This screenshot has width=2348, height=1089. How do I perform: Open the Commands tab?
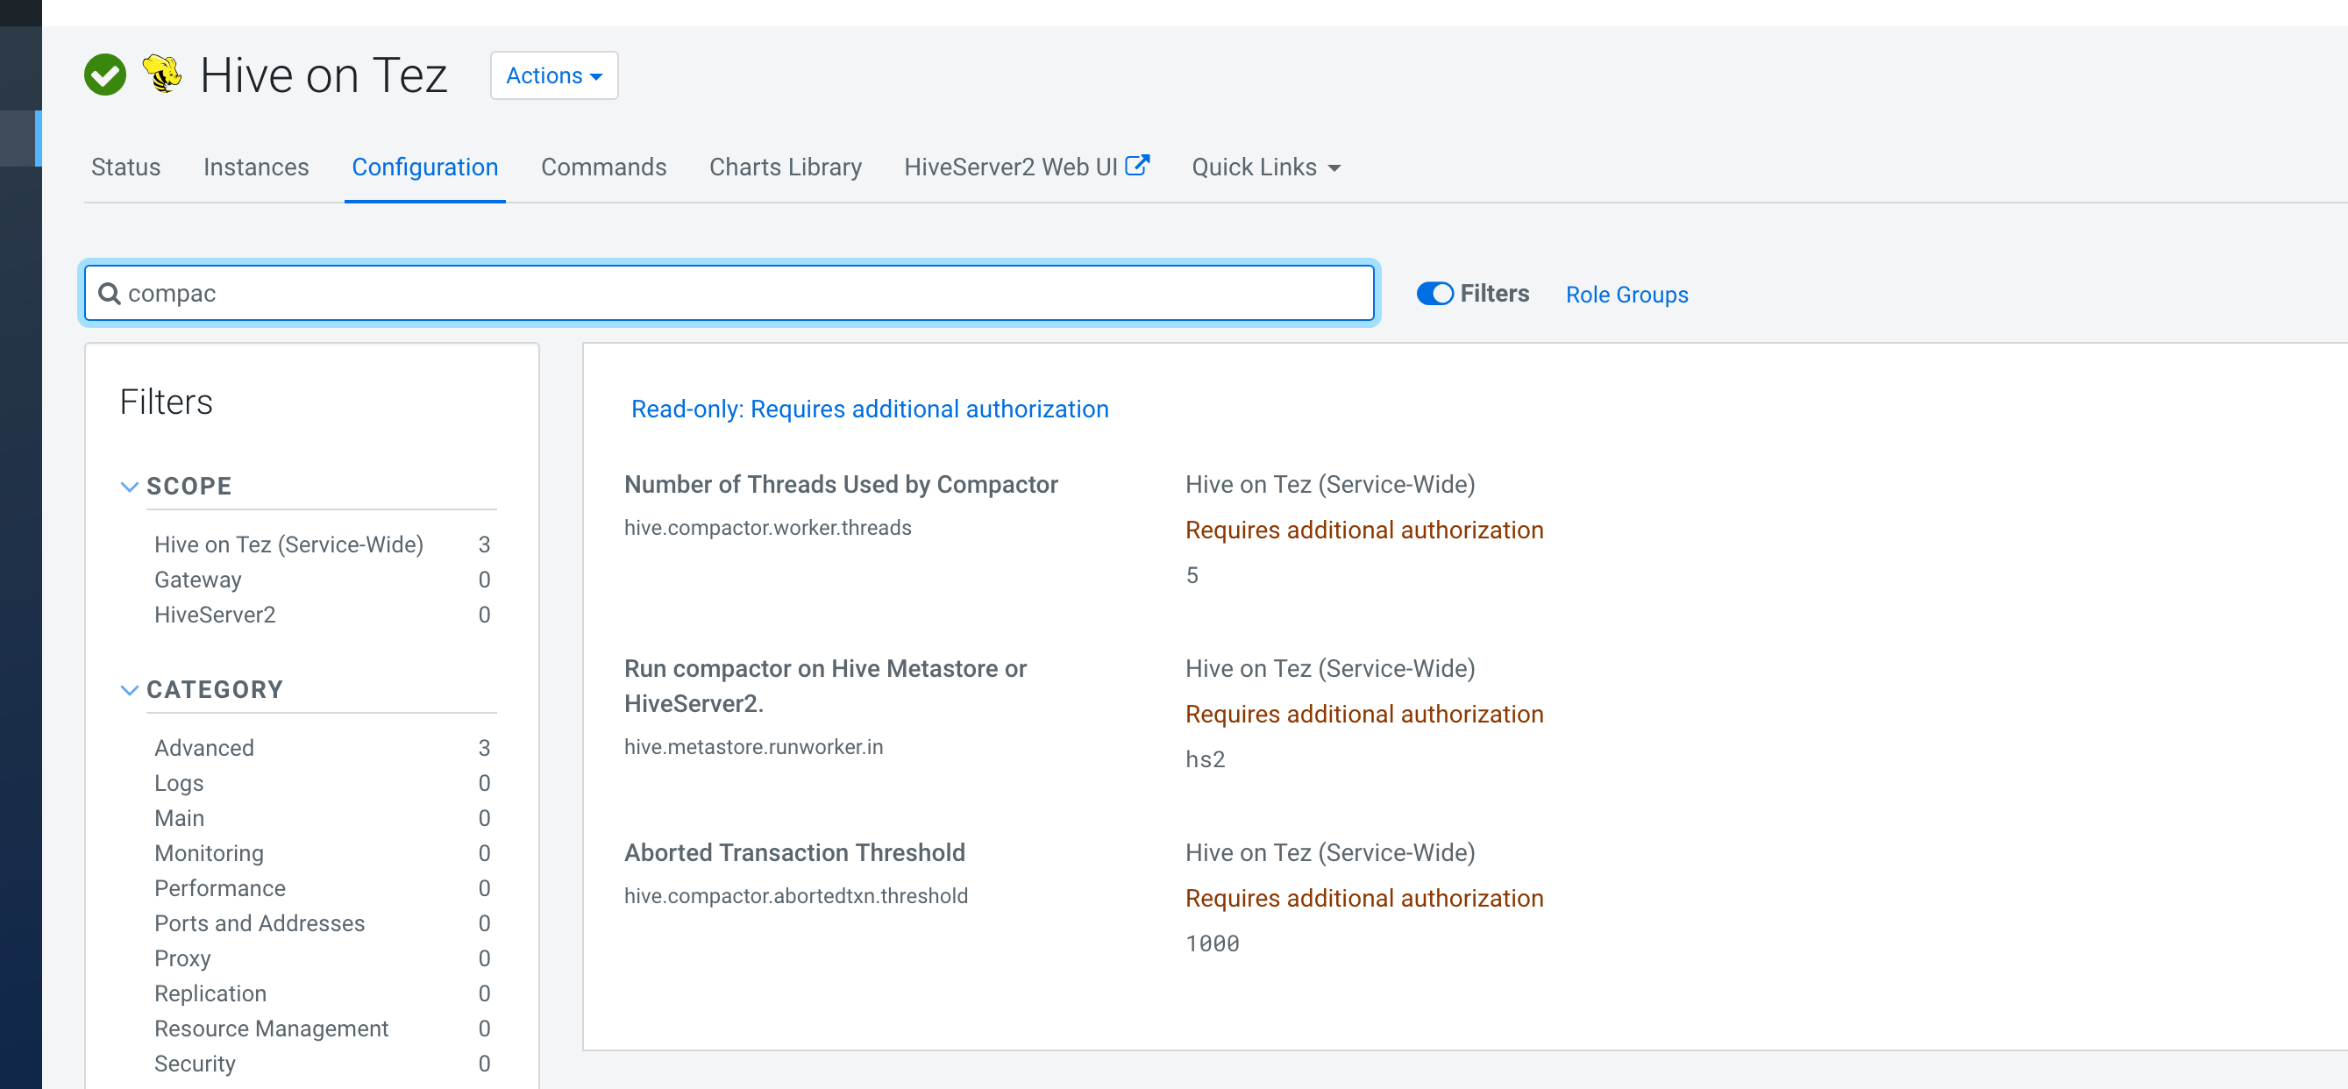(603, 167)
